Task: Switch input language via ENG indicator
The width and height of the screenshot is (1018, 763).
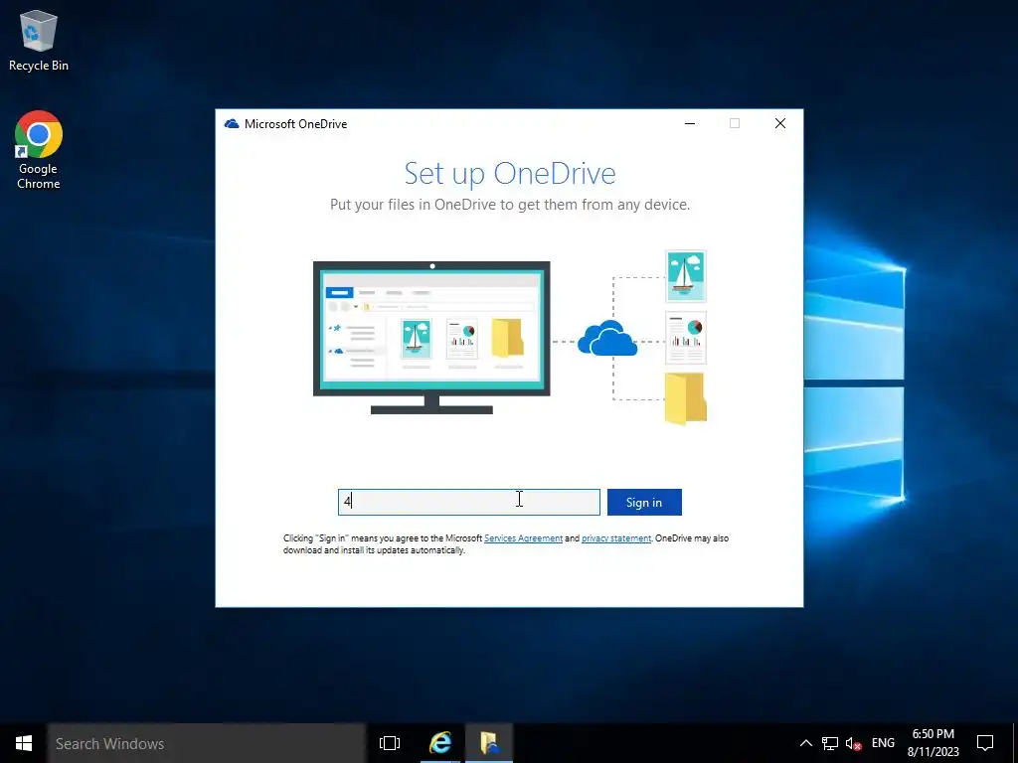Action: pos(883,743)
